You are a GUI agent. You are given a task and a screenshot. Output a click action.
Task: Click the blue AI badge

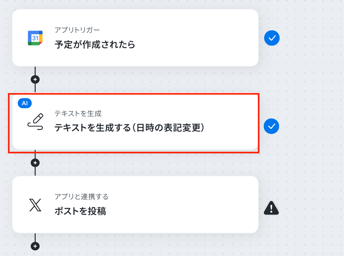[25, 103]
